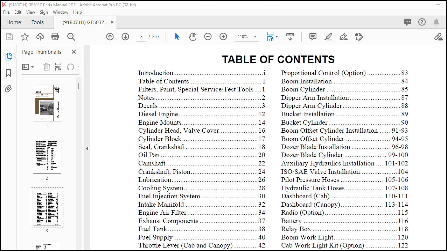The height and width of the screenshot is (251, 447).
Task: Select the highlight text pen
Action: point(328,37)
